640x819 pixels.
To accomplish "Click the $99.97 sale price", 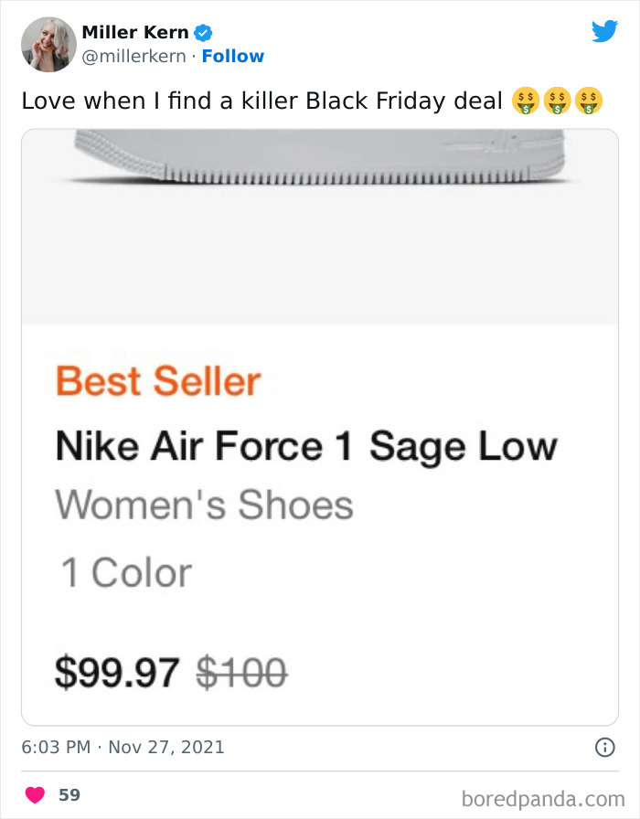I will click(x=117, y=675).
